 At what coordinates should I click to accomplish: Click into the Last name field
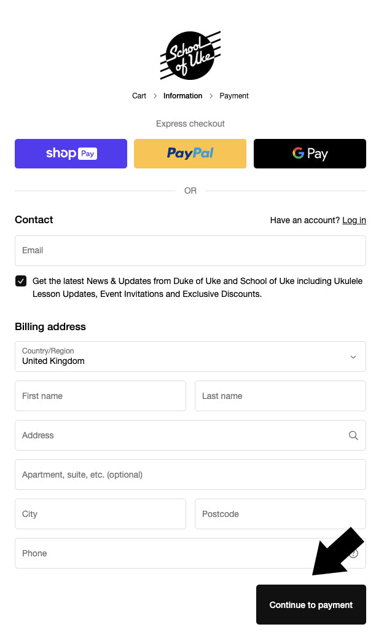tap(280, 396)
